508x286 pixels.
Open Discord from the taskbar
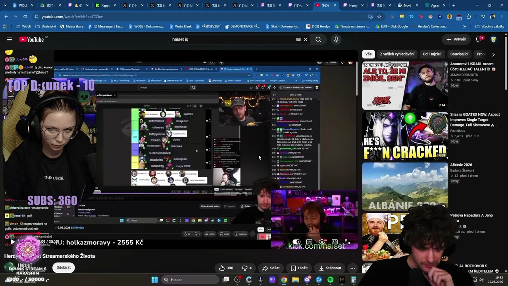click(307, 280)
